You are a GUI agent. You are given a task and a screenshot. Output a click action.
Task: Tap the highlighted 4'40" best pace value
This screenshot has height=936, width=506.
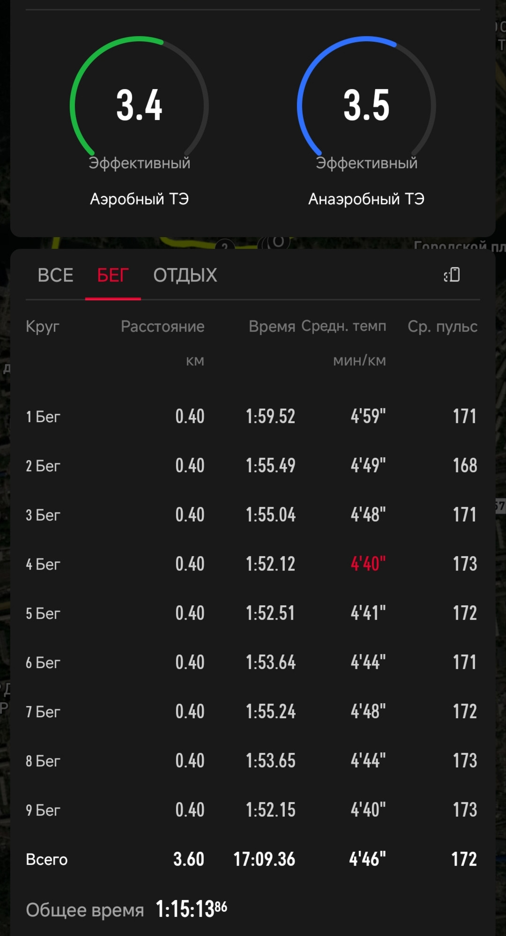coord(368,564)
